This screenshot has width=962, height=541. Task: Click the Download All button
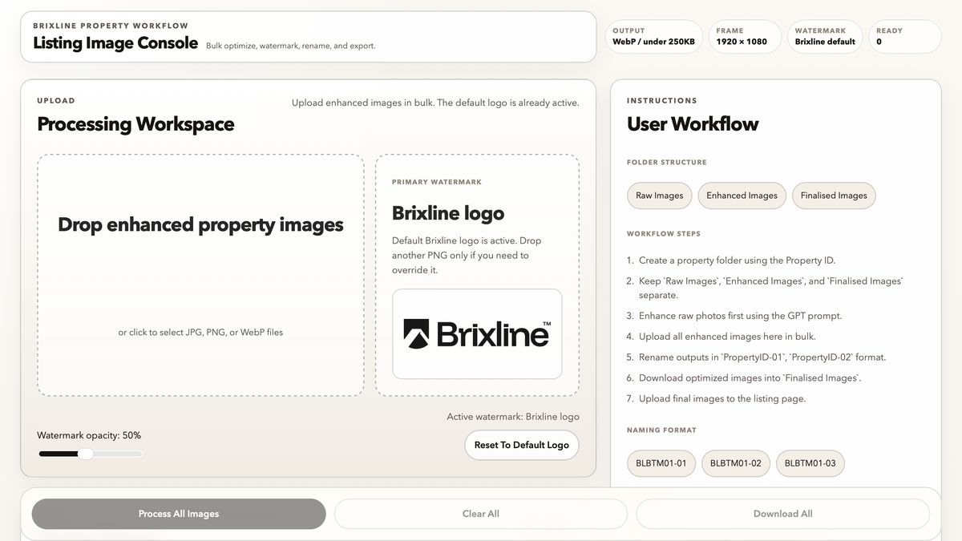783,514
